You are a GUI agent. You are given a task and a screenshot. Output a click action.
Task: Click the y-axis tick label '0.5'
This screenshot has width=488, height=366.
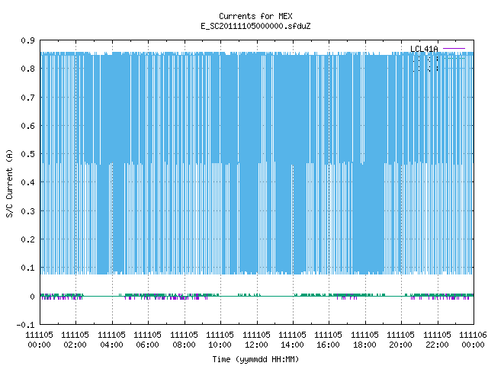coord(27,154)
